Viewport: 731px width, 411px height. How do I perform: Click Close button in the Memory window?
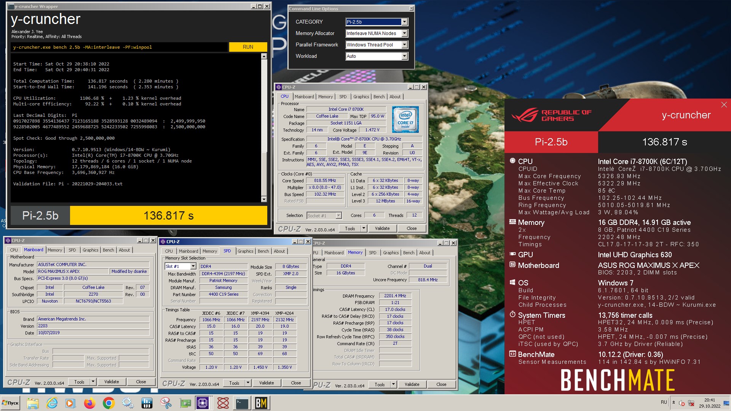click(x=441, y=384)
